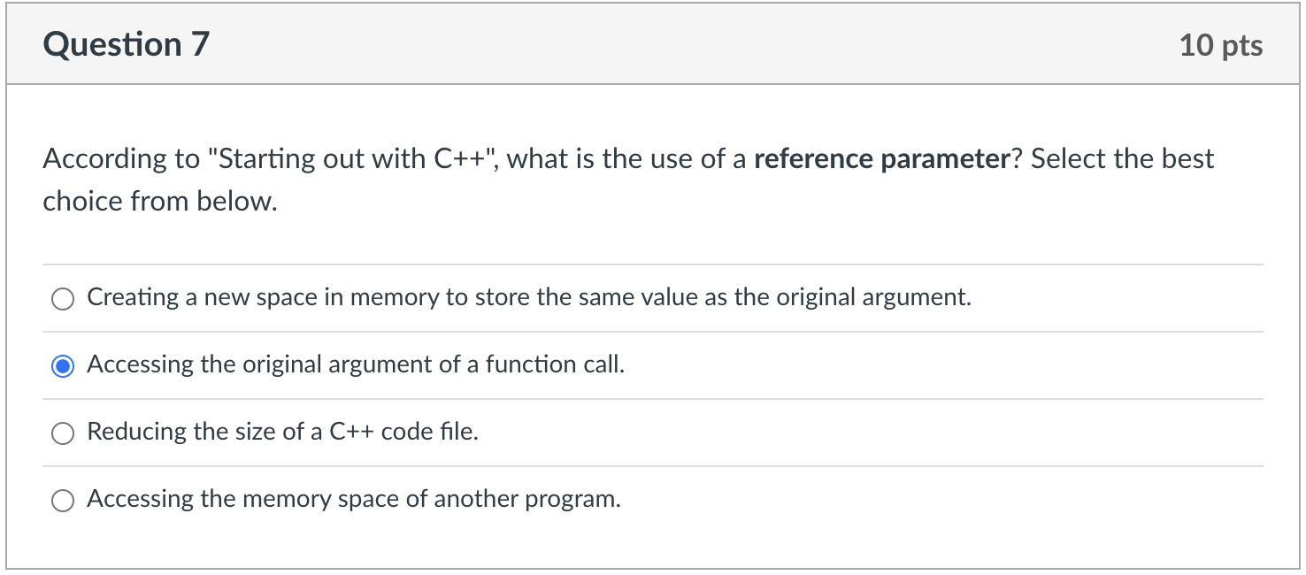This screenshot has width=1306, height=575.
Task: Pick the "memory space of another program" radio button
Action: tap(62, 501)
